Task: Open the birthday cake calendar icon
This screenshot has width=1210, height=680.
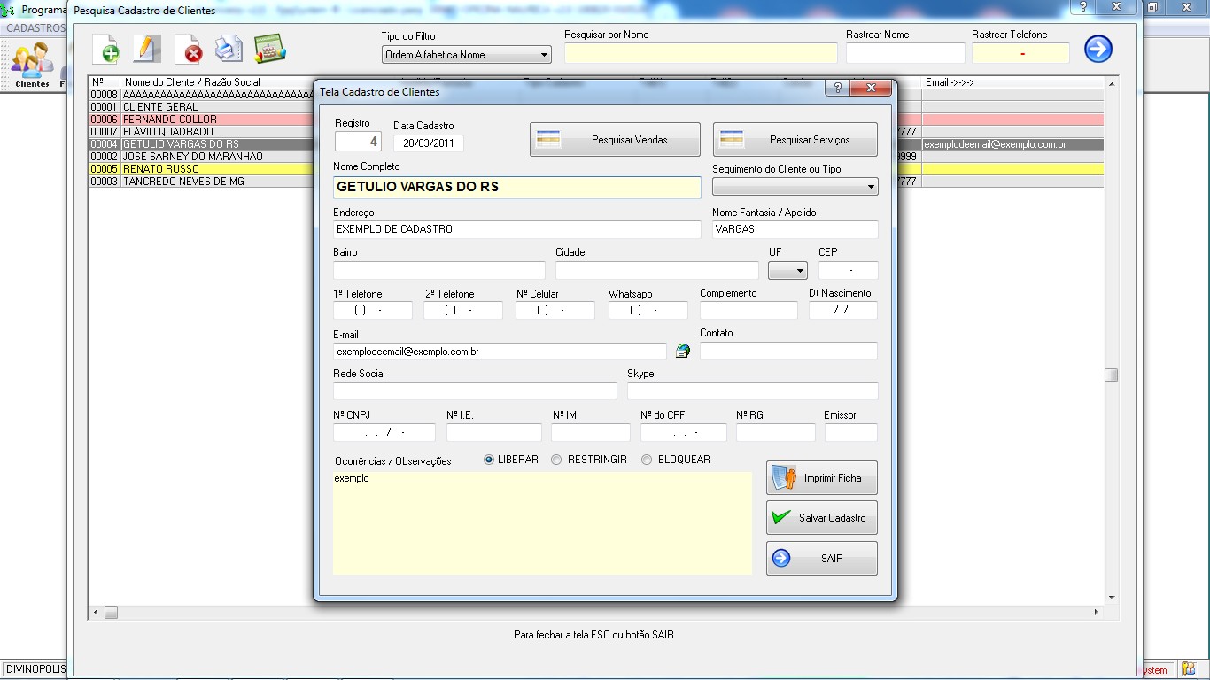Action: pyautogui.click(x=269, y=49)
